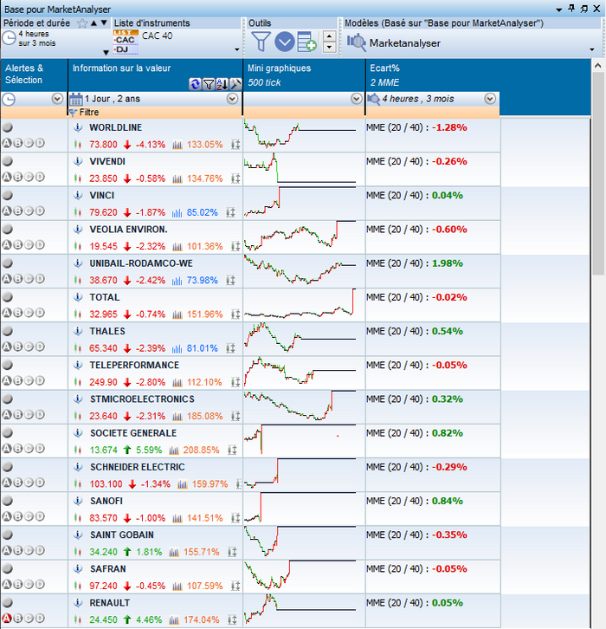Toggle the grey alert indicator in VEOLIA ENVIRON. row
Image resolution: width=606 pixels, height=629 pixels.
(7, 229)
